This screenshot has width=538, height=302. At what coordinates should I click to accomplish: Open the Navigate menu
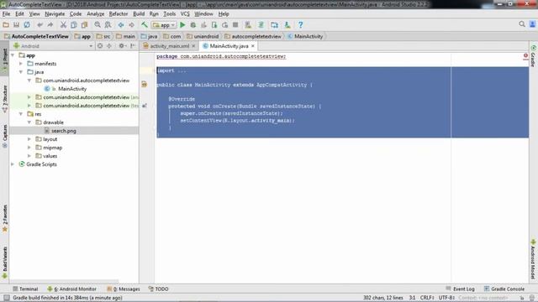(x=55, y=13)
